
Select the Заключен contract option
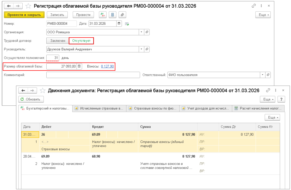point(58,41)
